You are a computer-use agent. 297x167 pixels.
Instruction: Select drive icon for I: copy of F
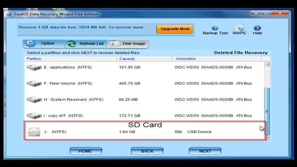34,116
